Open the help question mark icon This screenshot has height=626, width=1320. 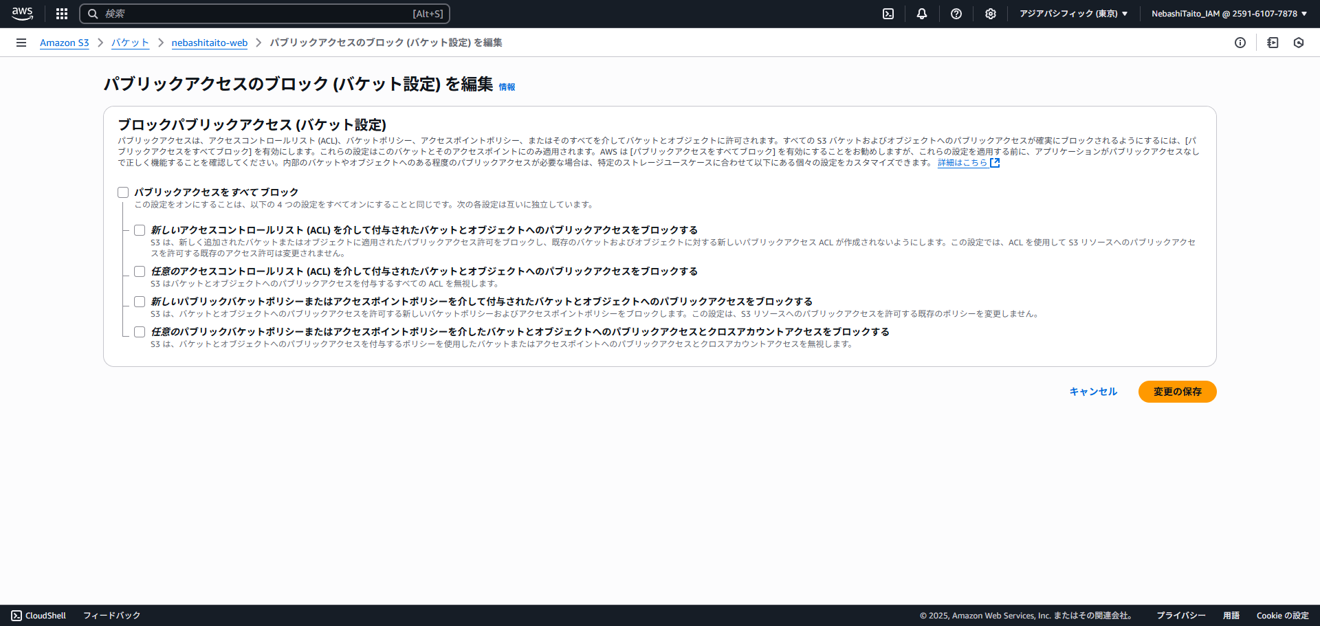[x=956, y=14]
